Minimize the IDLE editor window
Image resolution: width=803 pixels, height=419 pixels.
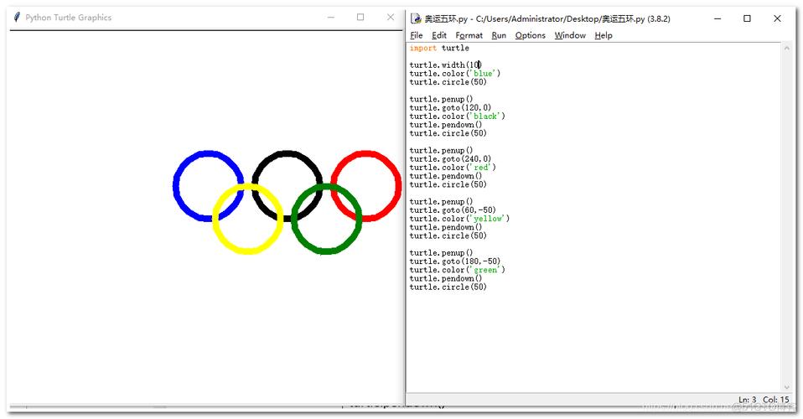[718, 18]
